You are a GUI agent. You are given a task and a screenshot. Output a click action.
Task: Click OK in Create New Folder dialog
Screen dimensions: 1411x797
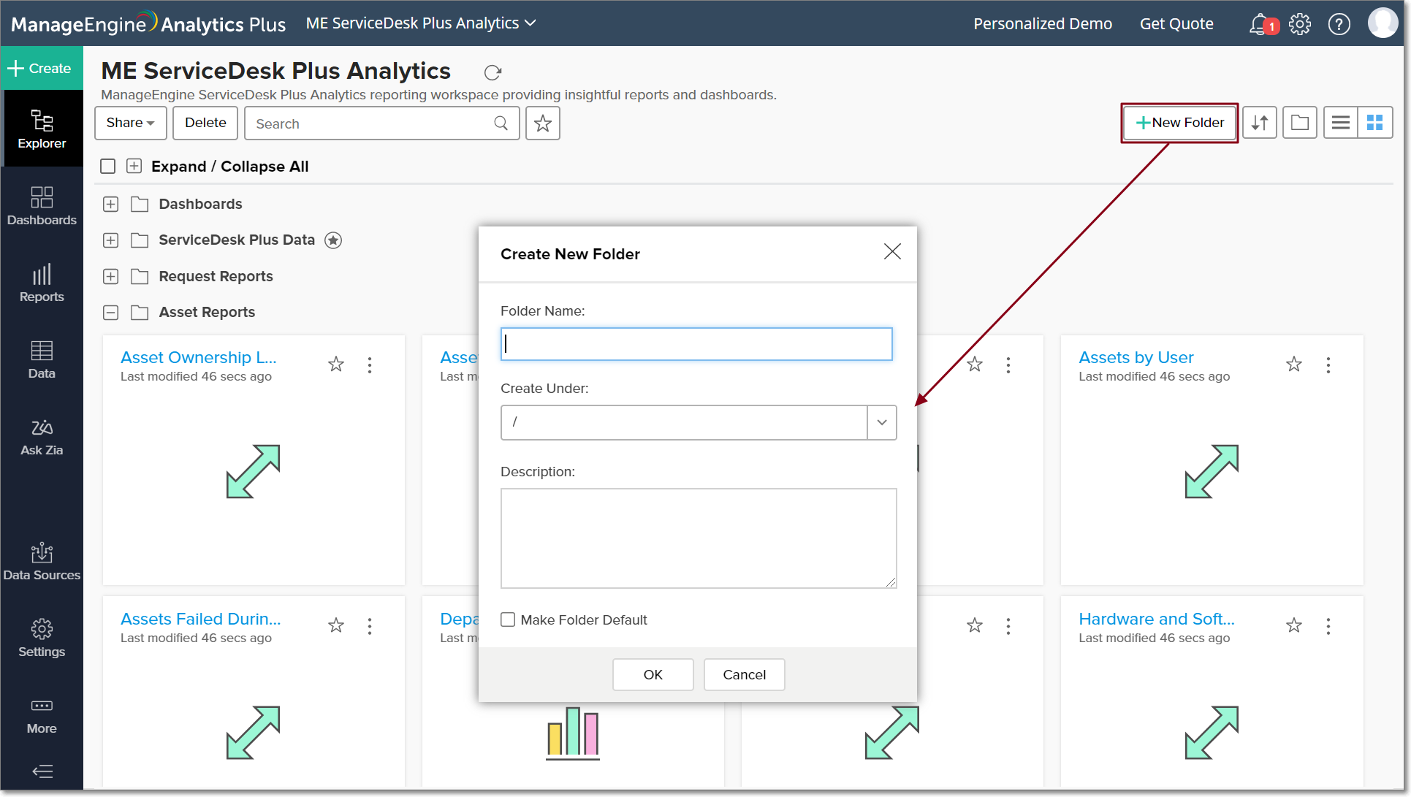click(653, 674)
